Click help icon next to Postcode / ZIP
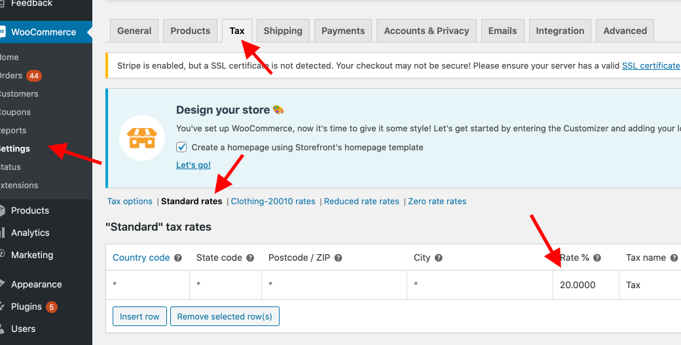 [339, 258]
